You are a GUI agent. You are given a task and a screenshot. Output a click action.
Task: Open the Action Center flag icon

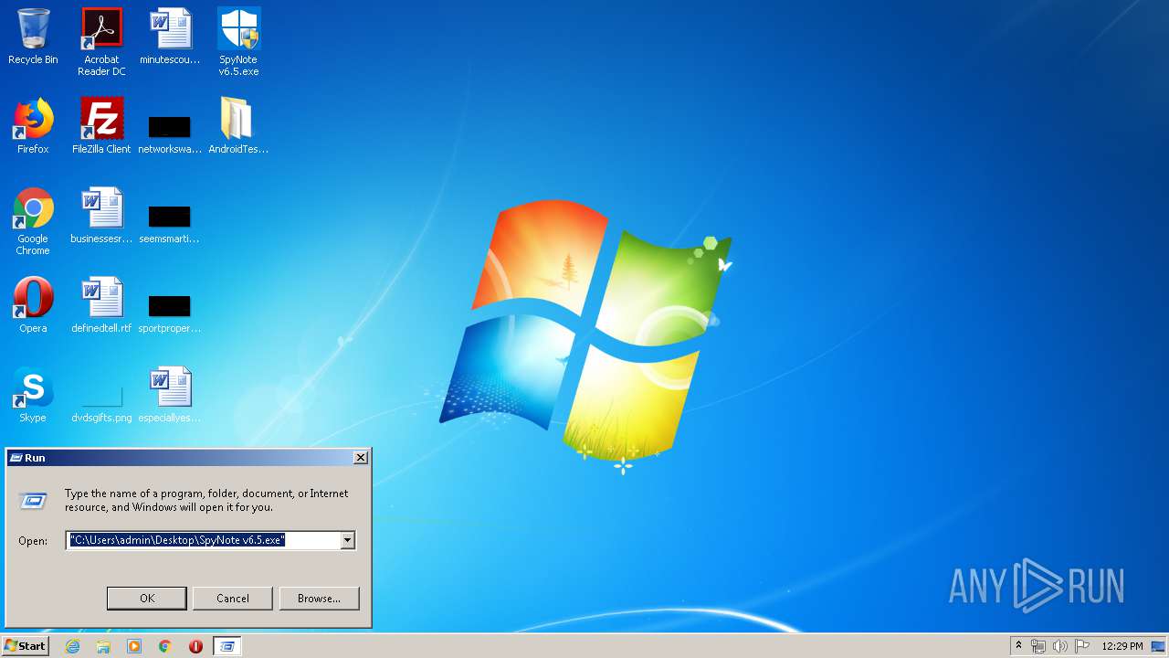(1082, 646)
